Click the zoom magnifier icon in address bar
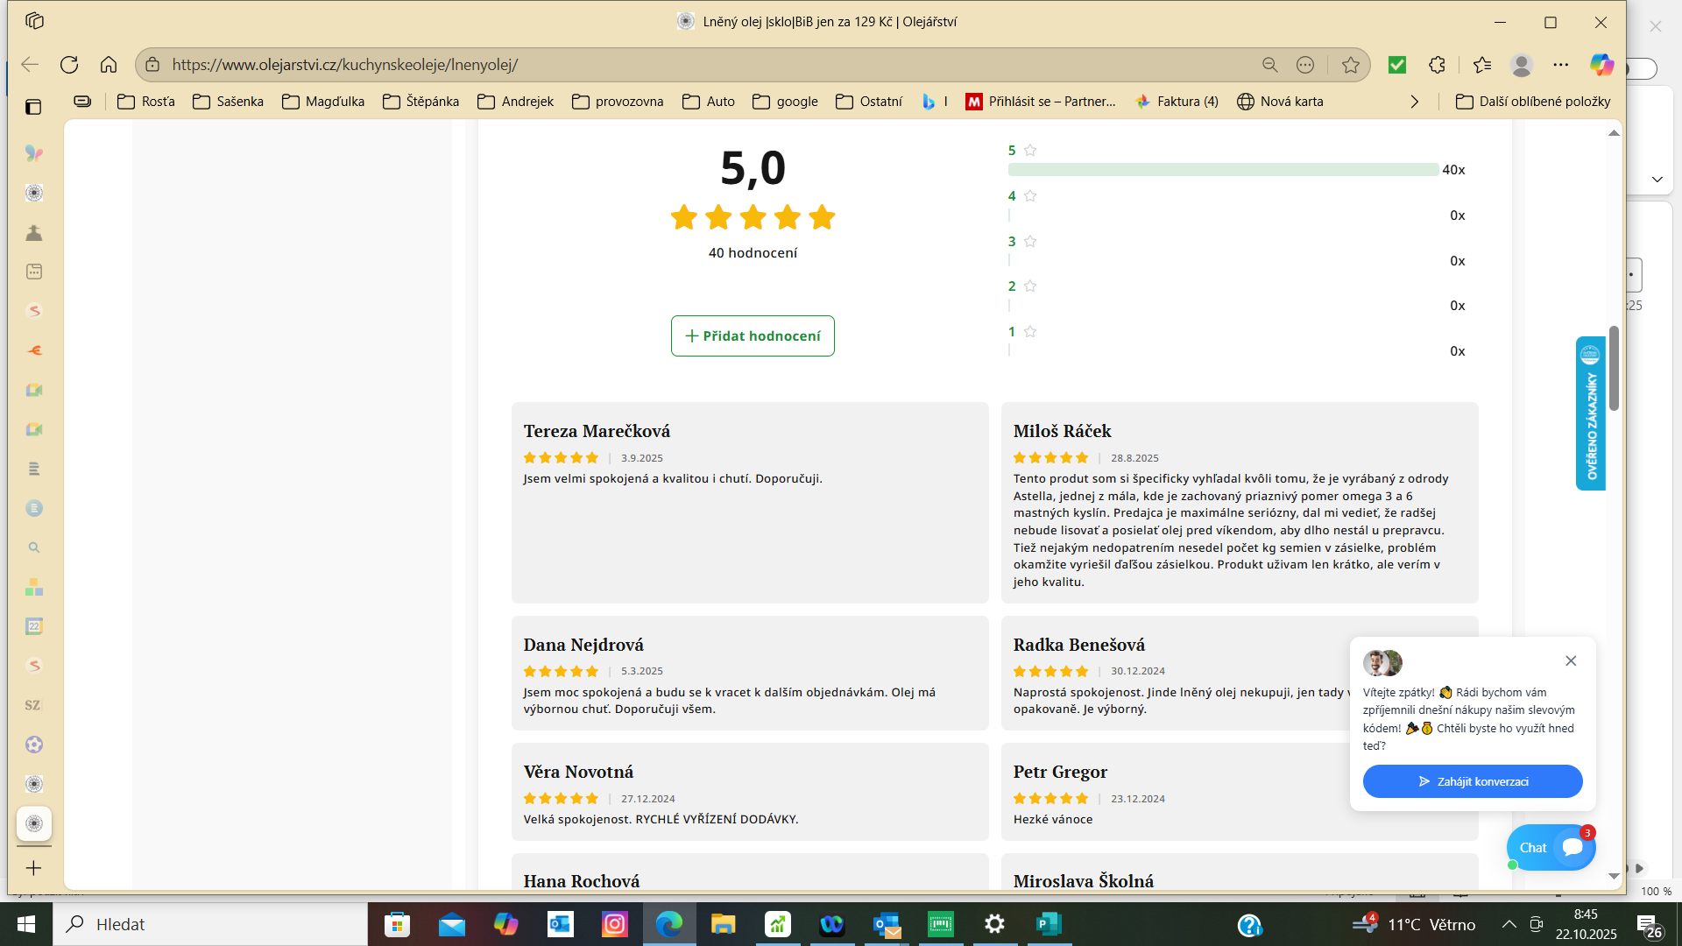Viewport: 1682px width, 946px height. pos(1269,65)
